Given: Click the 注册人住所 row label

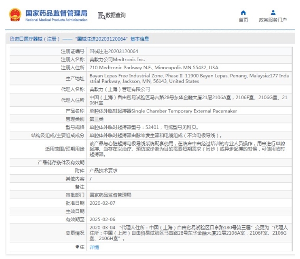Looking at the screenshot, I should [x=73, y=67].
